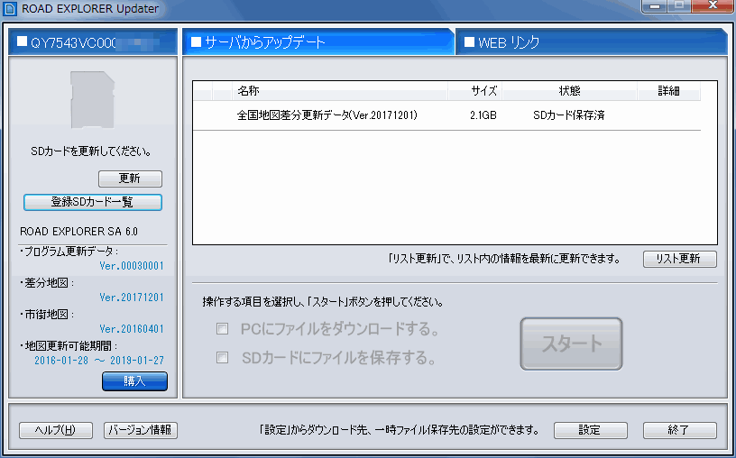Click the large スタート button
Screen dimensions: 736x458
[571, 344]
